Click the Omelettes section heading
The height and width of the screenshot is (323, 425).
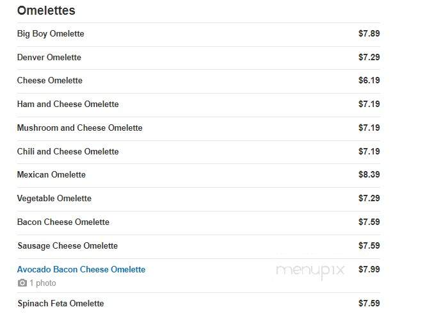pos(46,11)
